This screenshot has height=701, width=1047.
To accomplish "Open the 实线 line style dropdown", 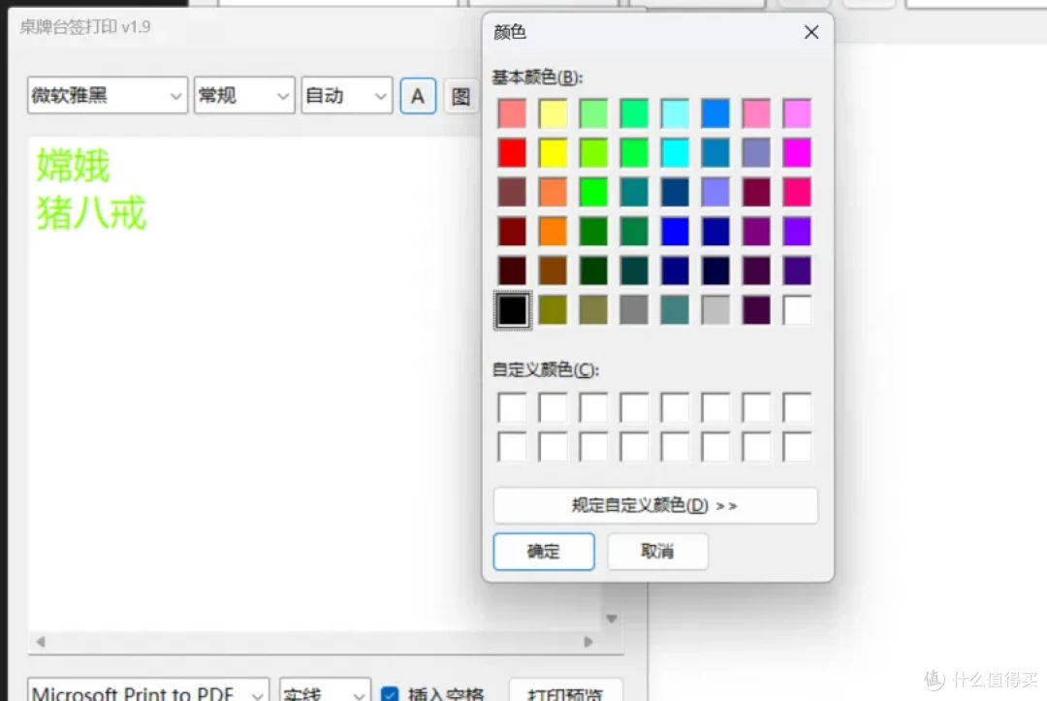I will (x=325, y=691).
